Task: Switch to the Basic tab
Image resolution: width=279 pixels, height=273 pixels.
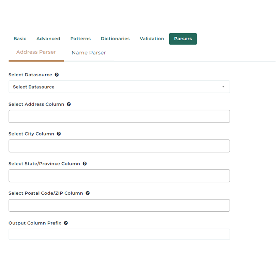Action: pyautogui.click(x=20, y=39)
